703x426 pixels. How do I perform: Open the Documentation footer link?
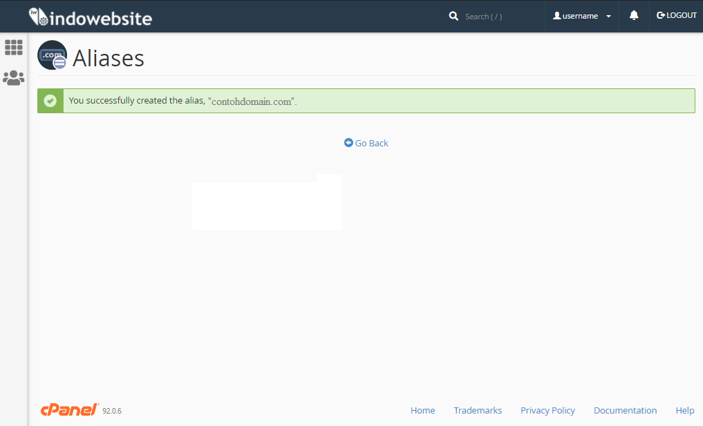click(625, 411)
